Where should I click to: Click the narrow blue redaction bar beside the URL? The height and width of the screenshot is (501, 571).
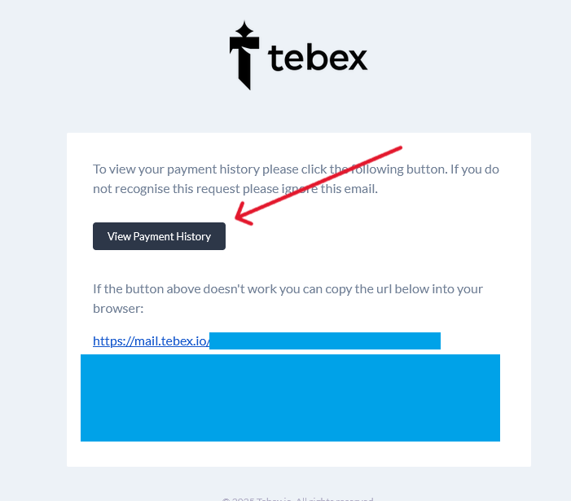(x=324, y=341)
